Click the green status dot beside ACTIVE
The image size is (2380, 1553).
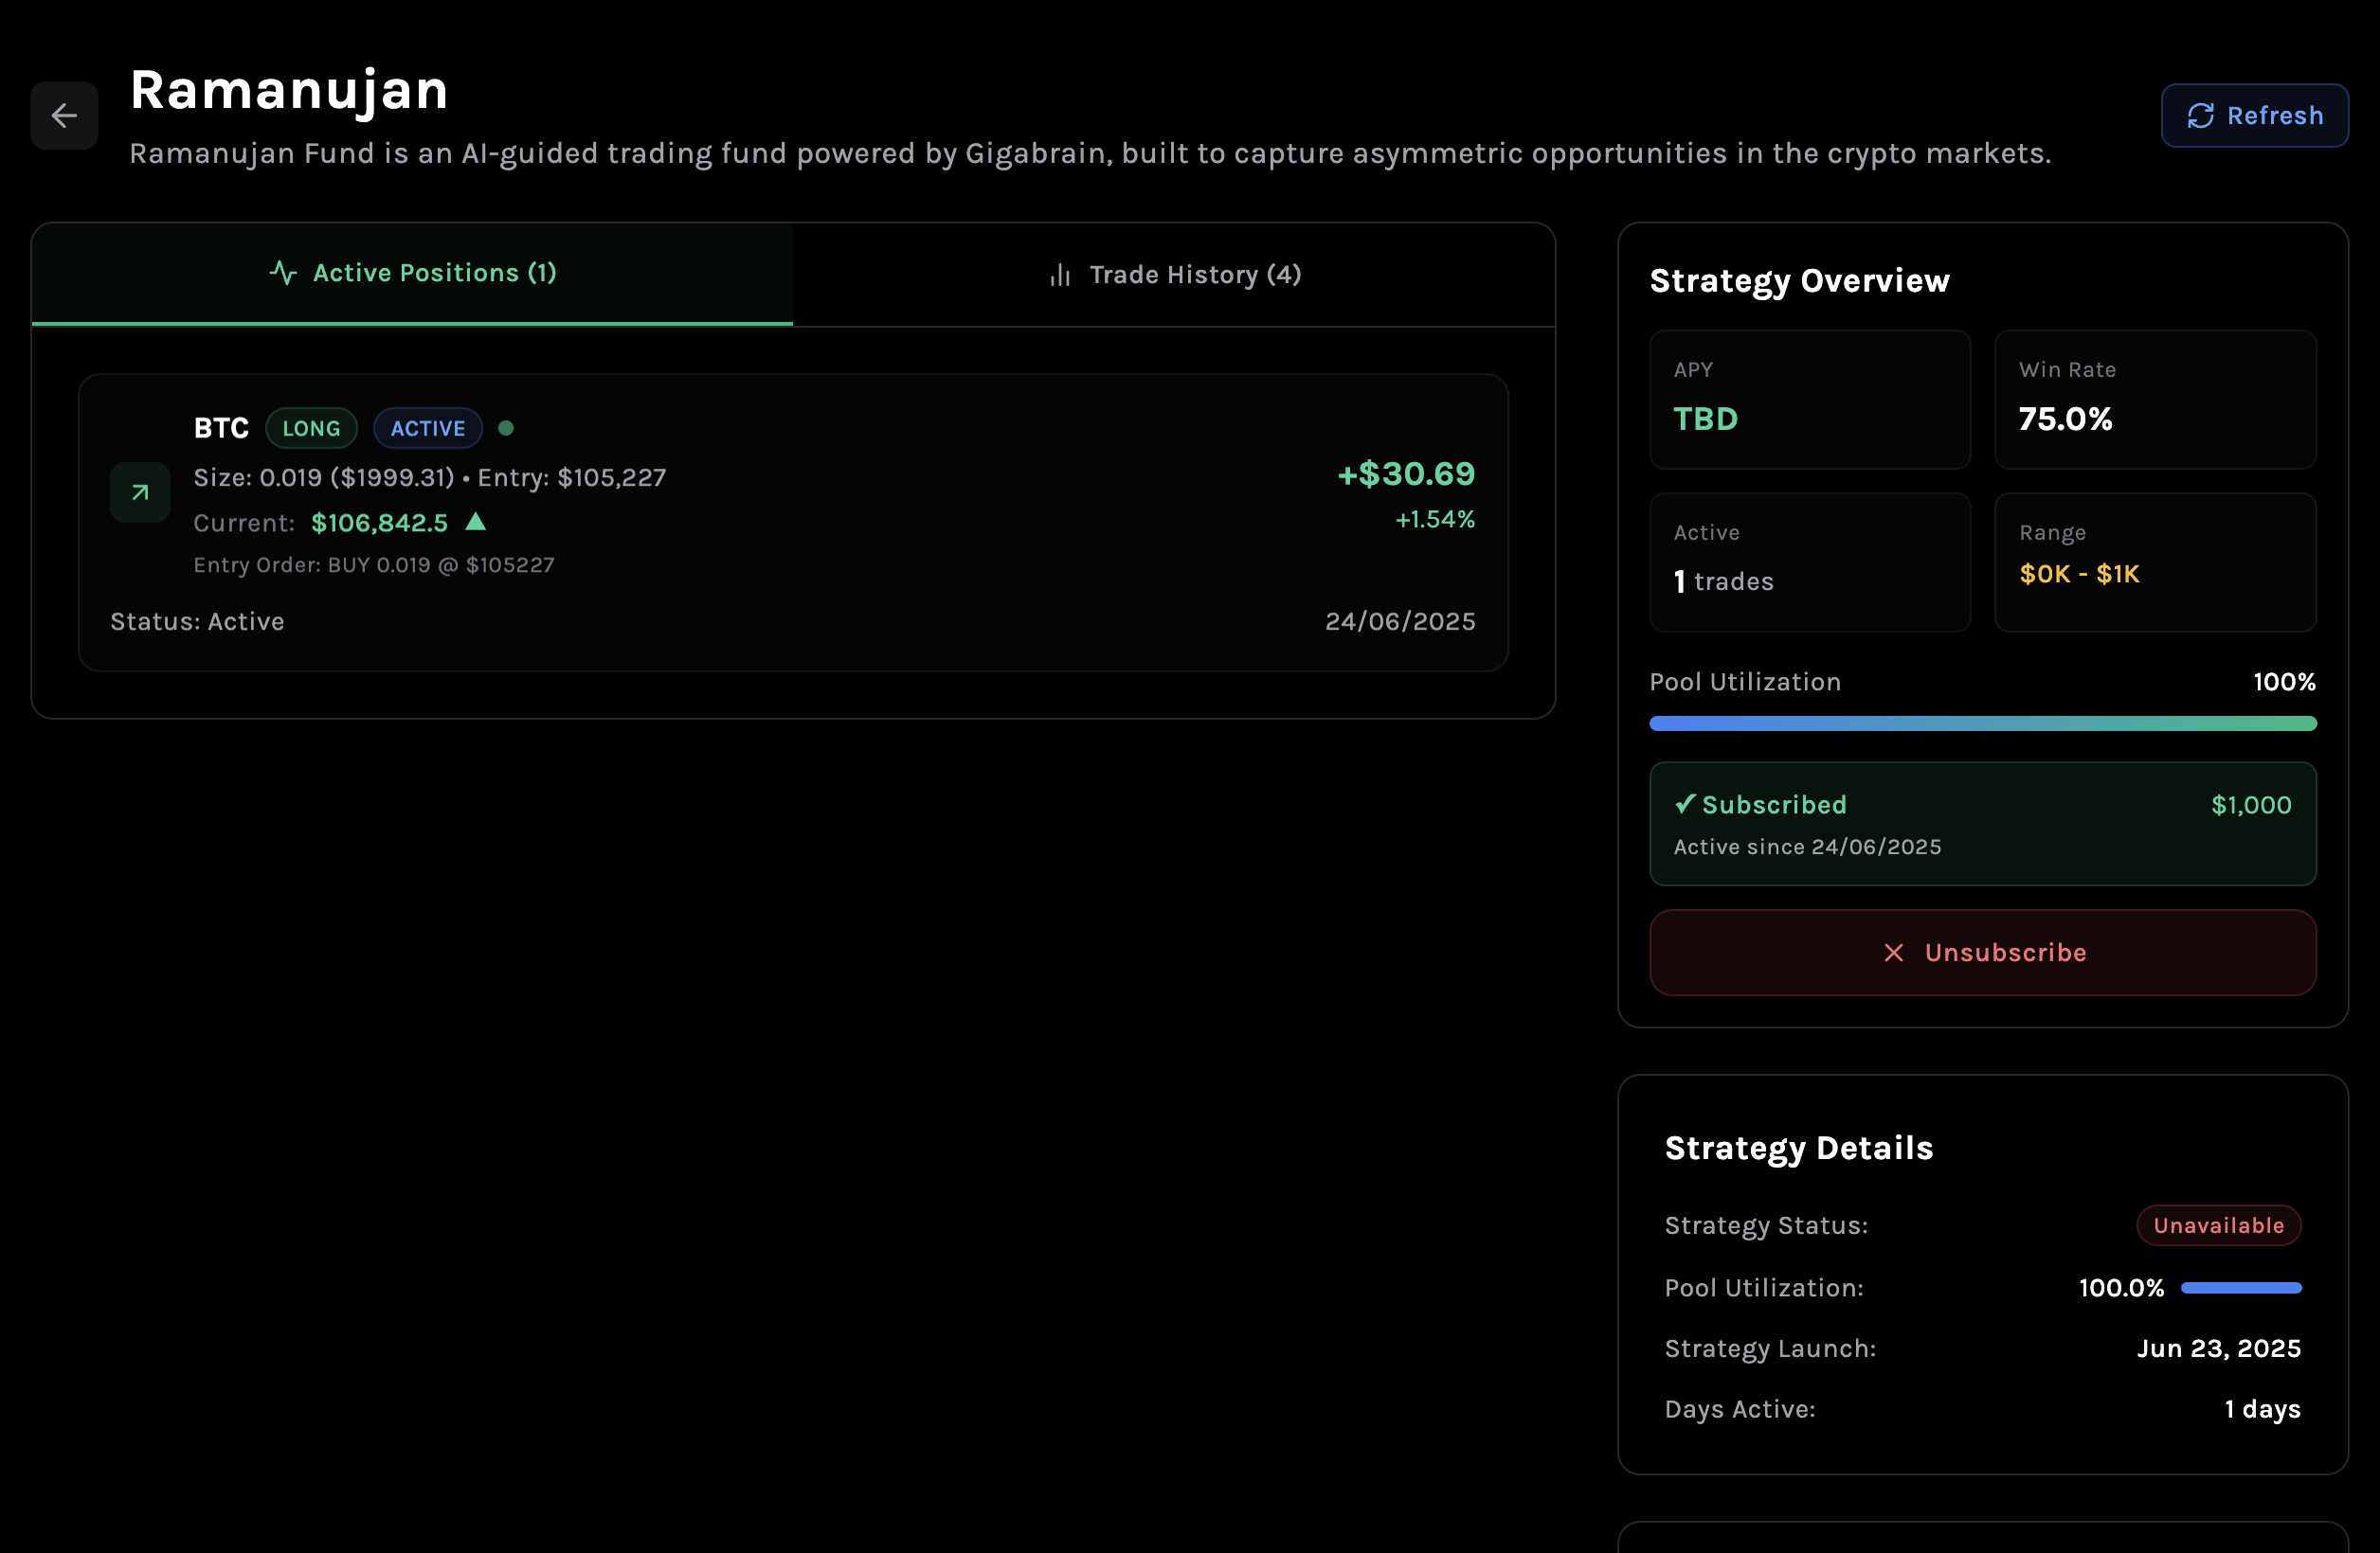click(506, 429)
